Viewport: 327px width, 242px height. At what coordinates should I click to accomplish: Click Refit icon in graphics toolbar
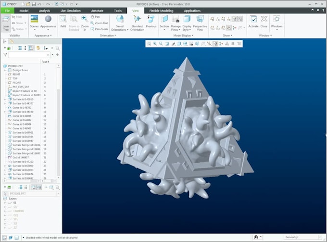tap(149, 44)
